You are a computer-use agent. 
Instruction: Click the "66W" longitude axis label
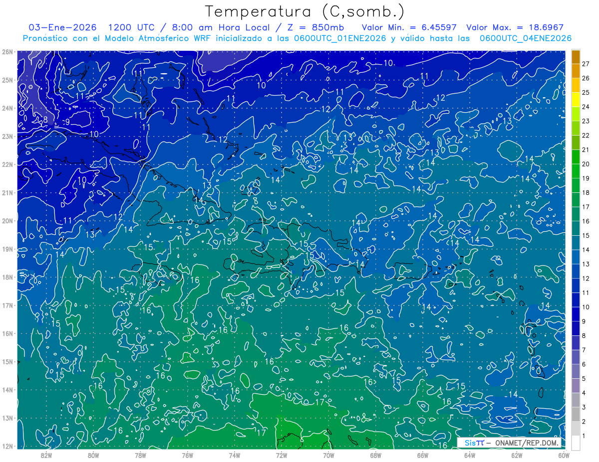(x=422, y=455)
